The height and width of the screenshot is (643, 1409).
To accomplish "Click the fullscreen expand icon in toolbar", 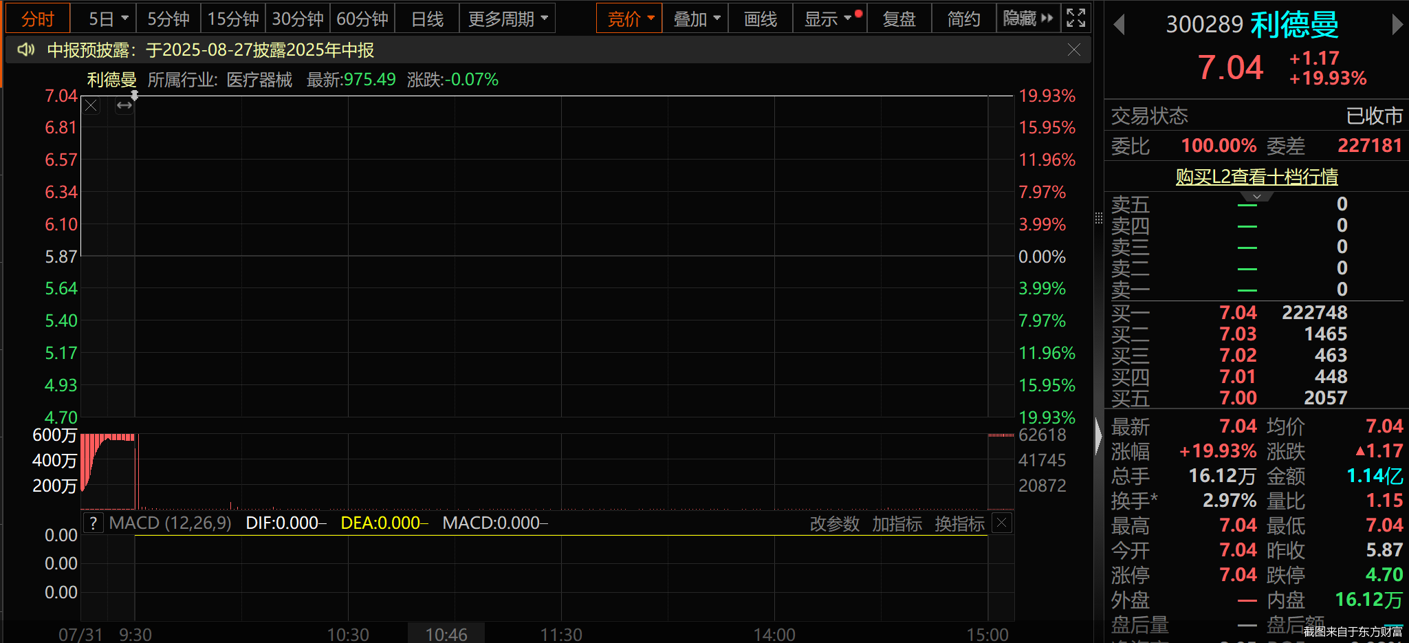I will [x=1075, y=19].
